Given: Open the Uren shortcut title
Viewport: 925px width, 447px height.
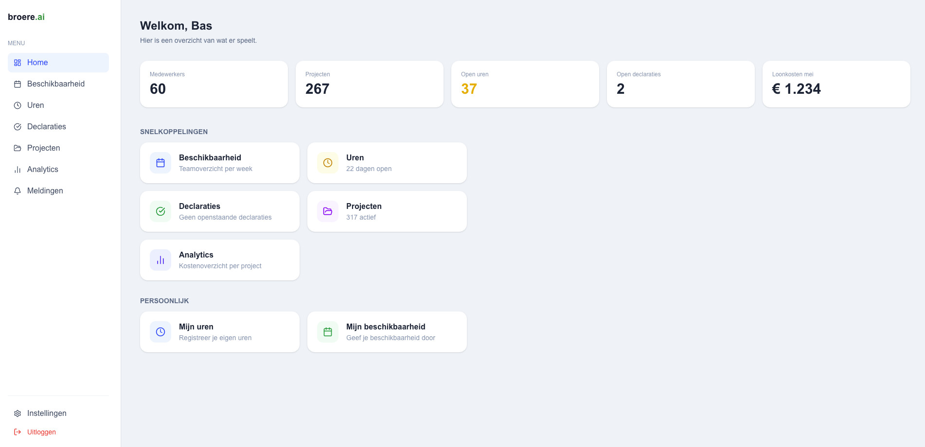Looking at the screenshot, I should pyautogui.click(x=355, y=157).
